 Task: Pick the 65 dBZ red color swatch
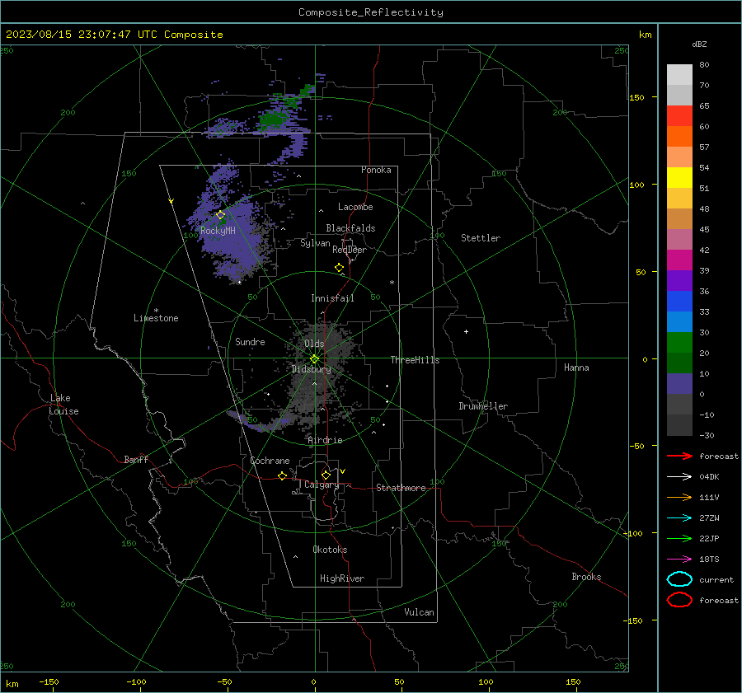(679, 116)
